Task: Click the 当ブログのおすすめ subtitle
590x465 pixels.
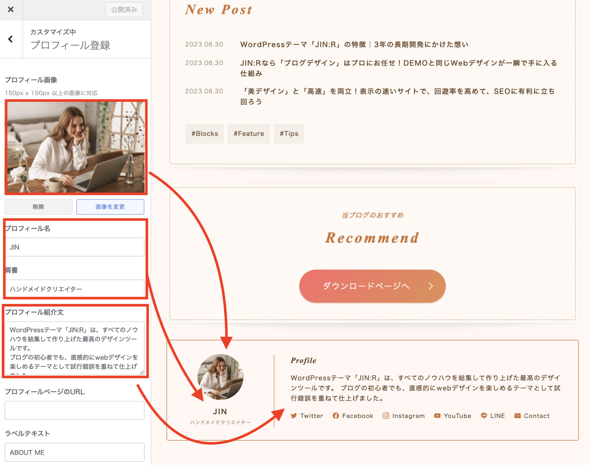Action: point(372,215)
